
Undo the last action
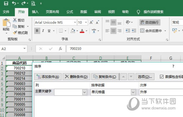tap(14, 3)
